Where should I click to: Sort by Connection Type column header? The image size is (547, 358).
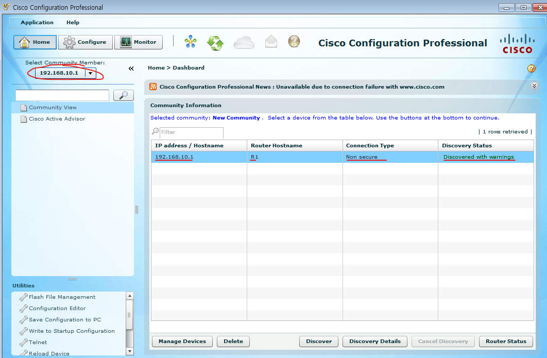390,145
